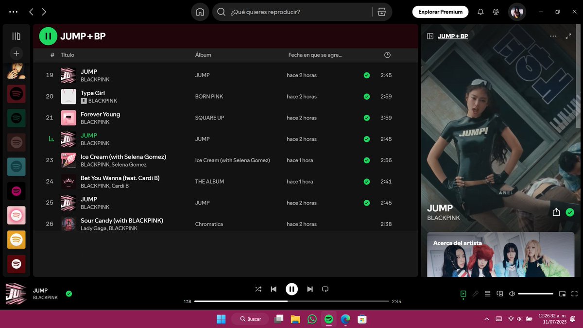Open connect to a device icon

click(500, 293)
